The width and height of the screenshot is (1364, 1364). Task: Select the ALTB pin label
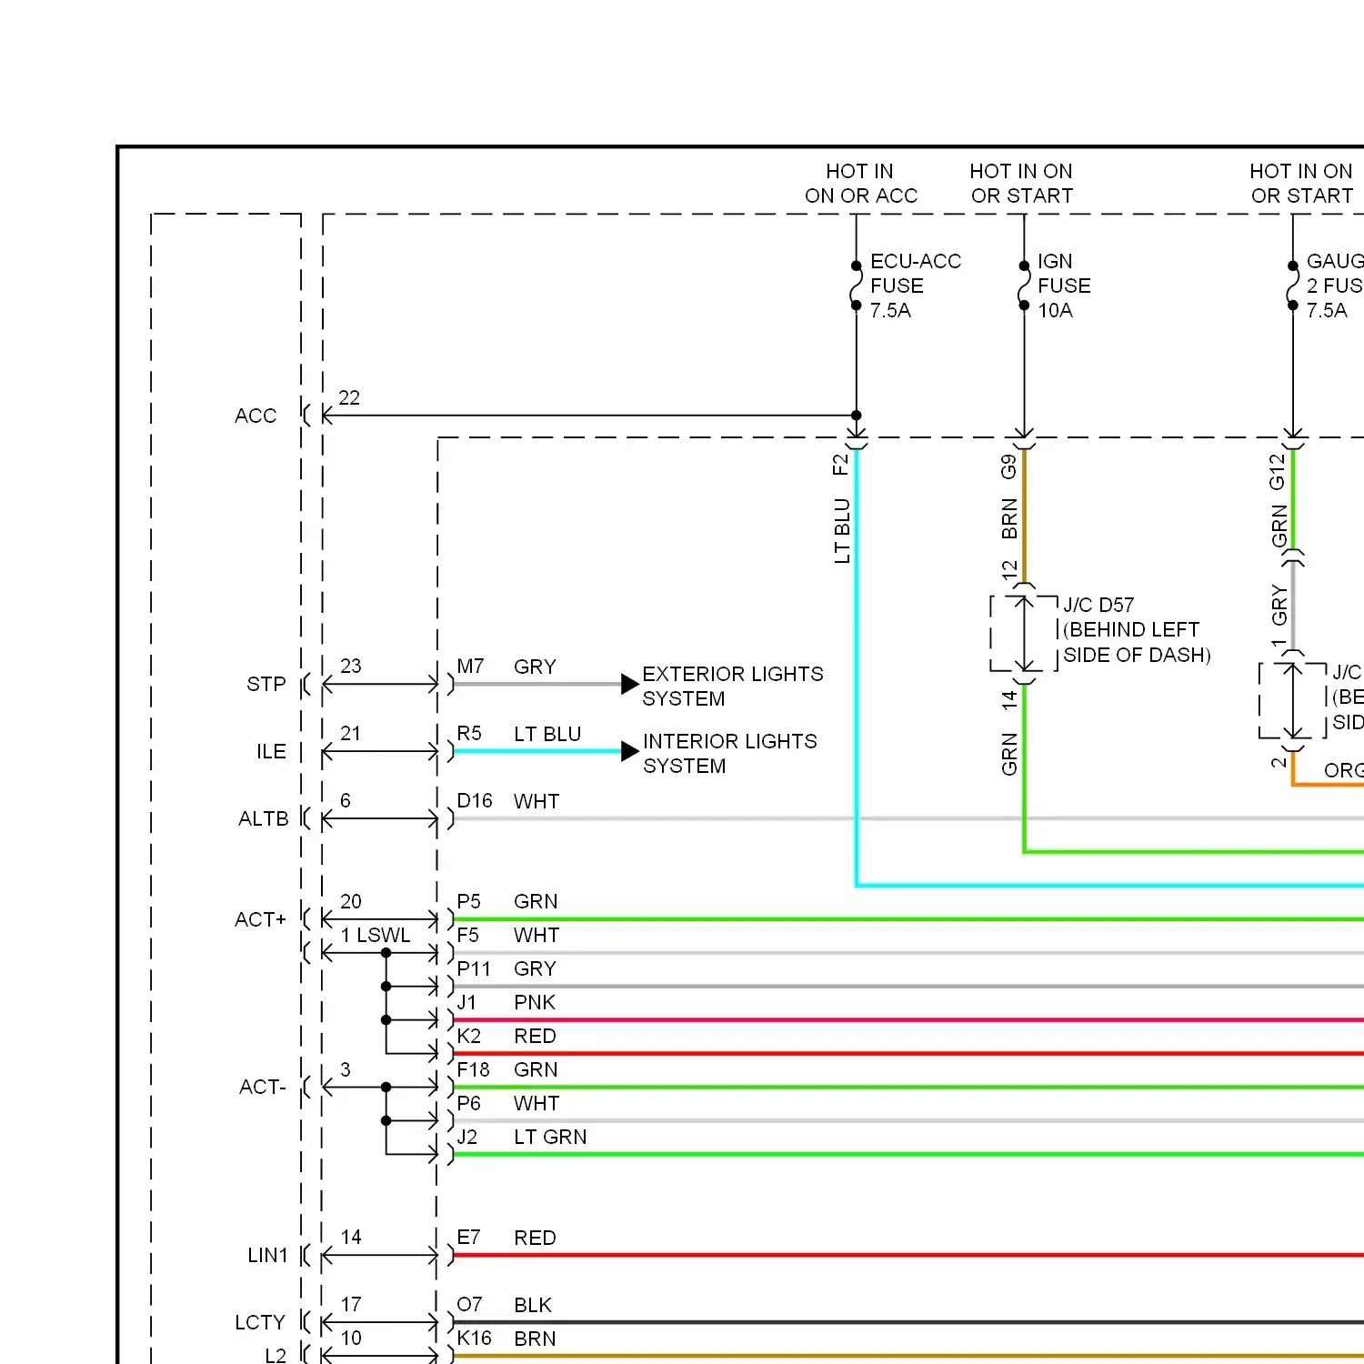pyautogui.click(x=263, y=818)
